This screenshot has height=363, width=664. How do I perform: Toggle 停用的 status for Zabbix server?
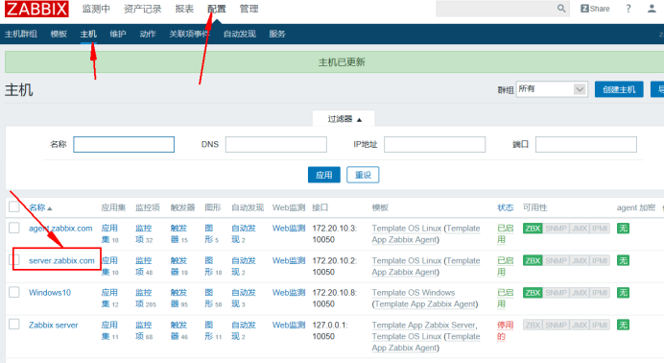[506, 330]
